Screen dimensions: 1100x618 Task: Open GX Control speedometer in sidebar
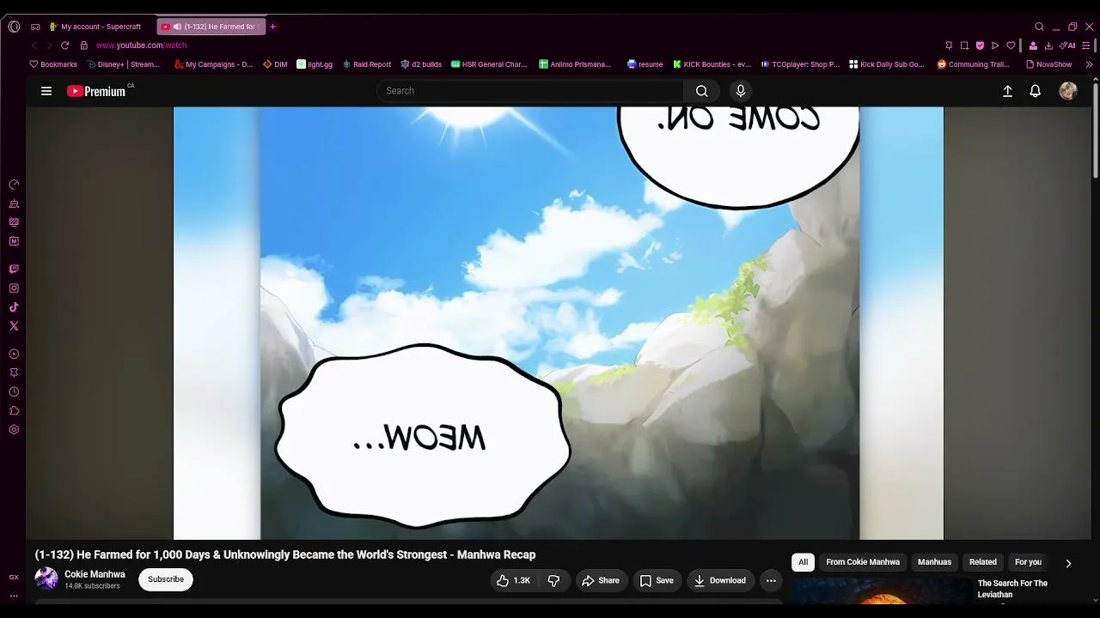pyautogui.click(x=14, y=185)
